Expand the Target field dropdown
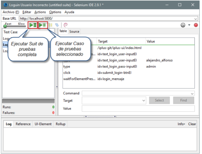202x154 pixels. (144, 101)
